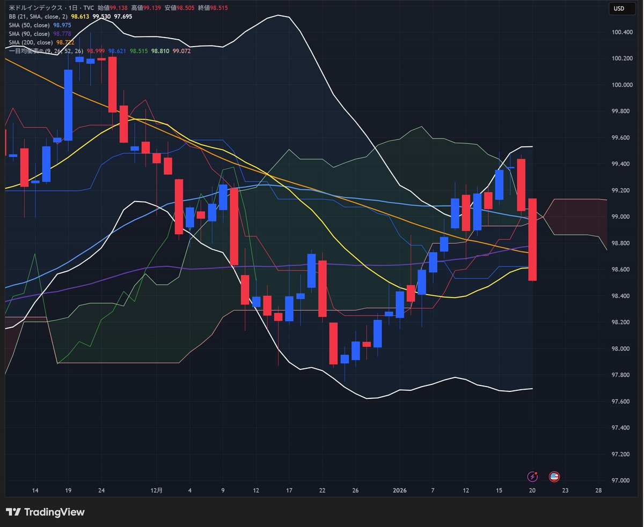
Task: Click the 28 date label on the time axis
Action: tap(598, 491)
